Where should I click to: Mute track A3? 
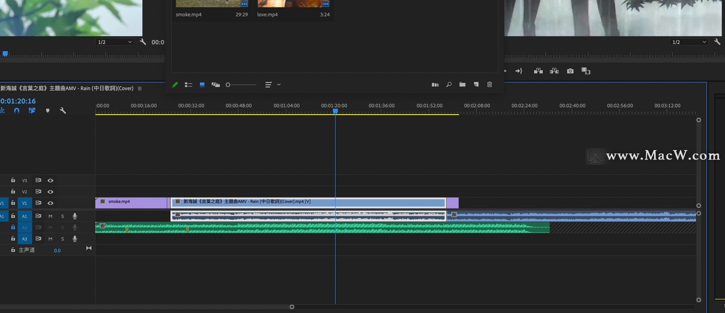pyautogui.click(x=50, y=239)
